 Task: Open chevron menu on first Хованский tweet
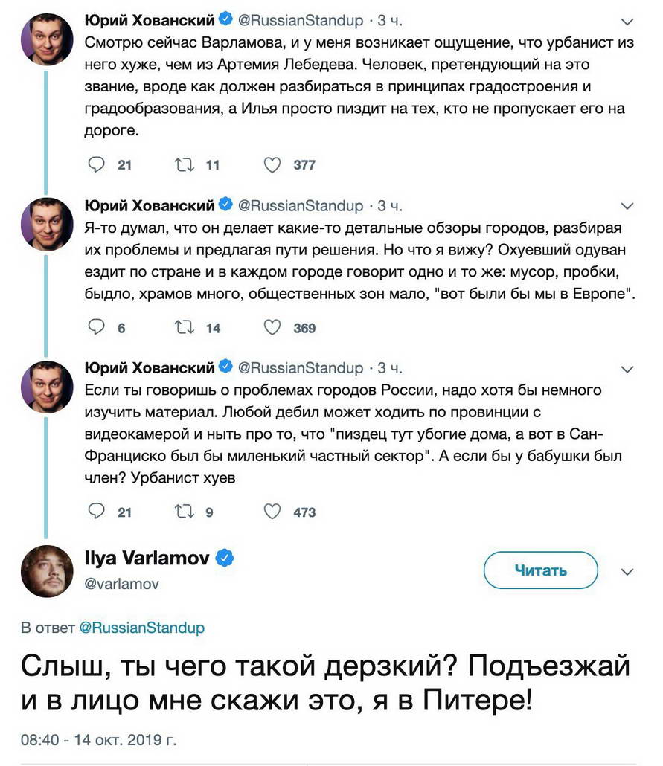pos(627,22)
